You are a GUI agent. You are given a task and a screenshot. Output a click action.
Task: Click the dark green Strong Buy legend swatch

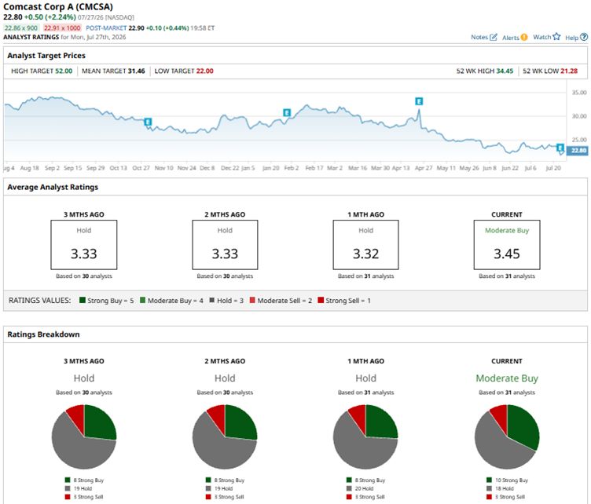coord(83,300)
